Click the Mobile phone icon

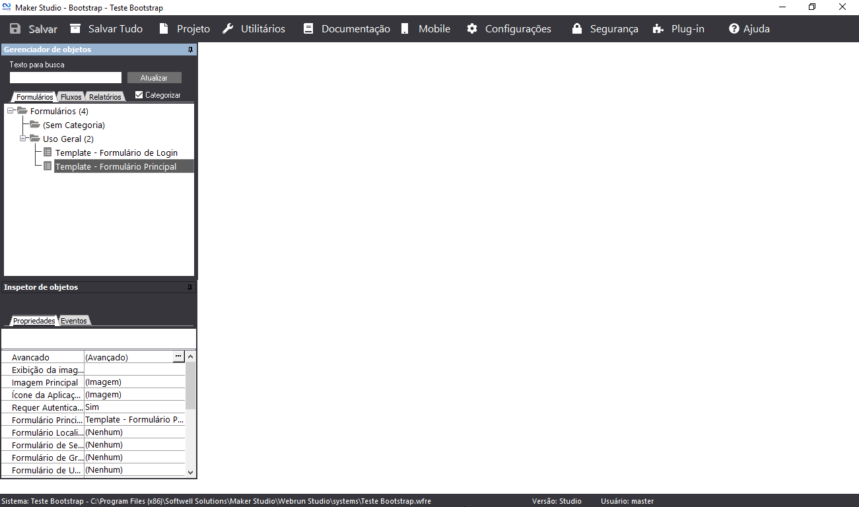tap(405, 29)
